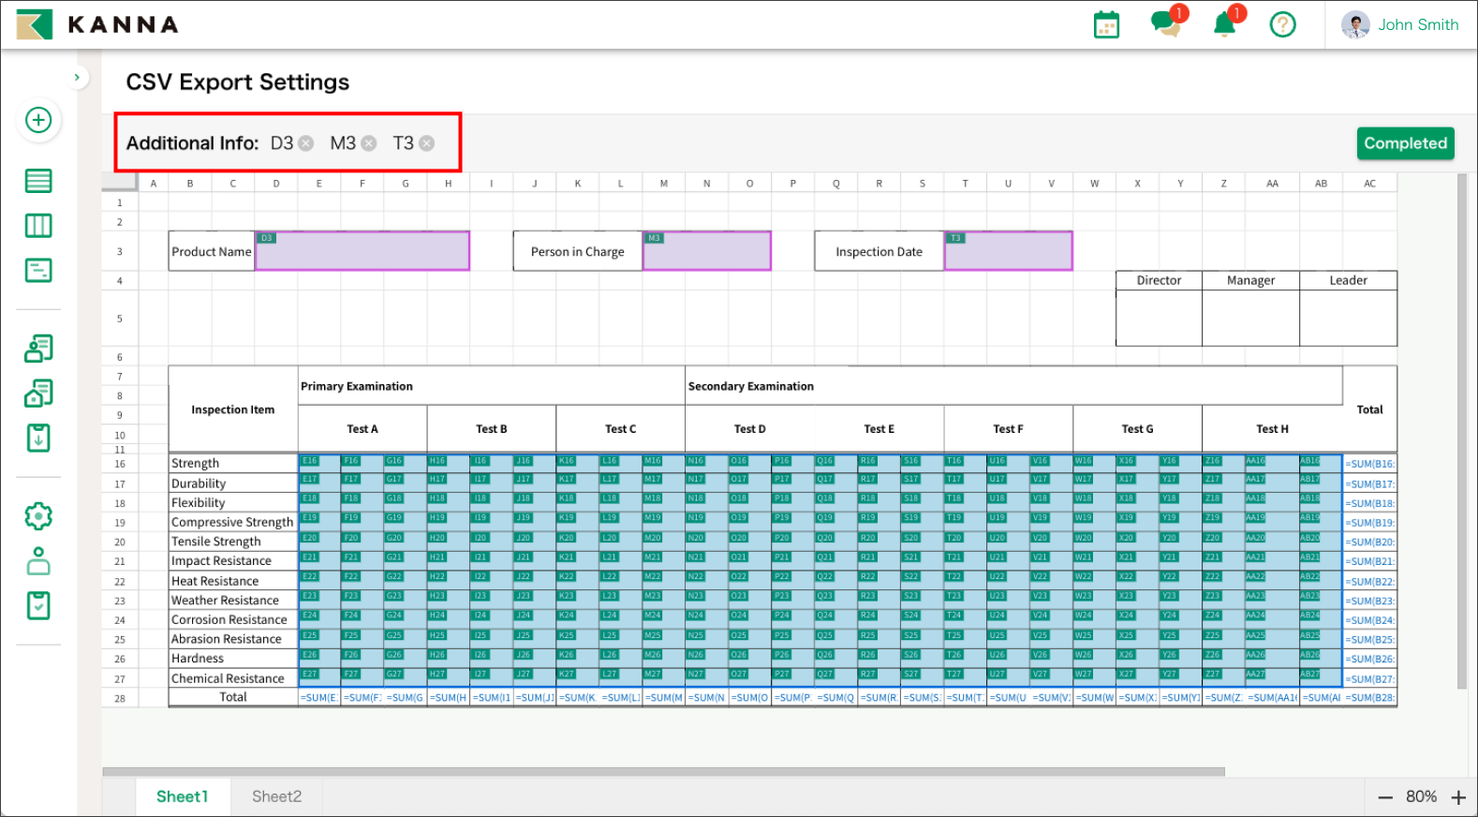Click the help question mark icon
The width and height of the screenshot is (1478, 817).
pyautogui.click(x=1282, y=25)
